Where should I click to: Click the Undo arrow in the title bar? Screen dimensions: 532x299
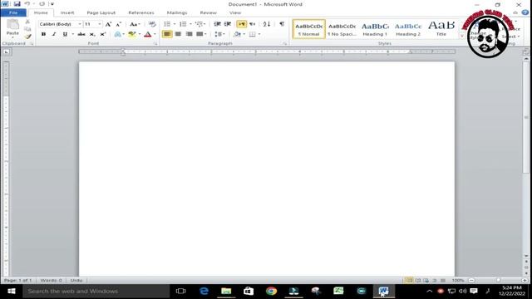27,4
